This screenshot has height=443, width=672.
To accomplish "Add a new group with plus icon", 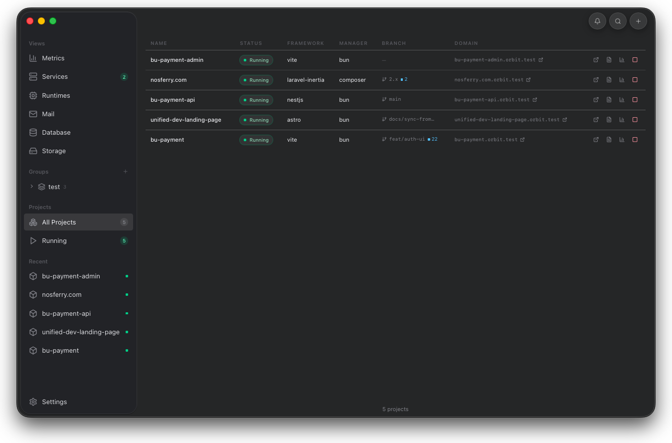I will click(x=125, y=172).
